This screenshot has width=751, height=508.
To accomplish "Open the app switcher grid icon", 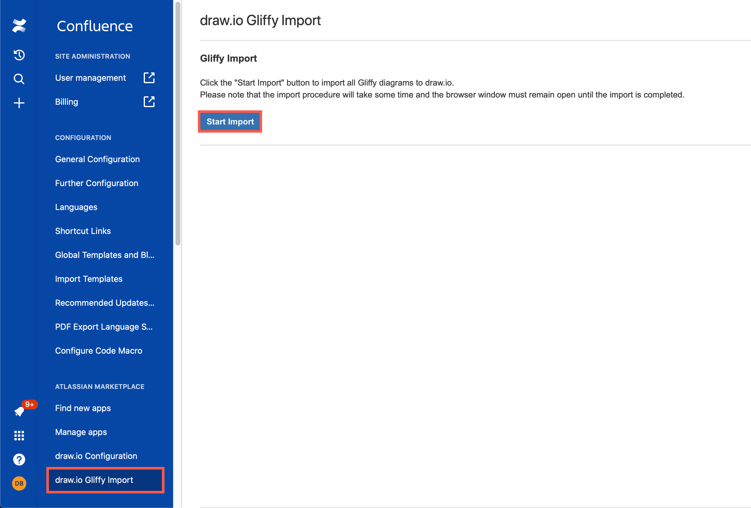I will tap(19, 435).
